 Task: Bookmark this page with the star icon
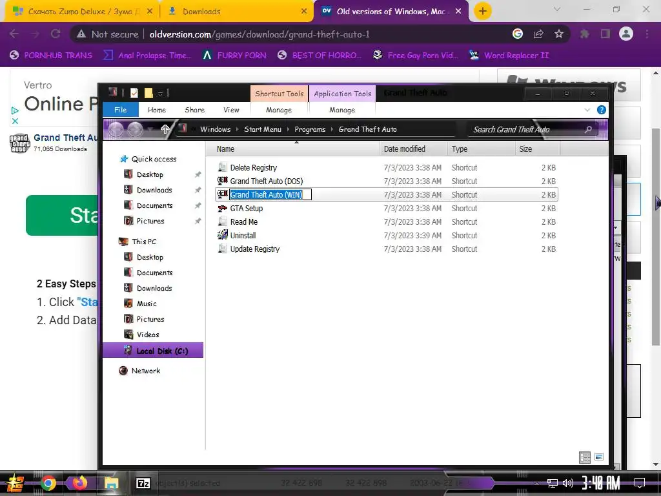click(559, 34)
